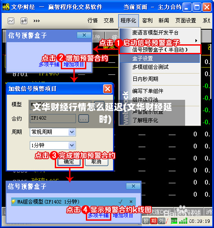Screen dimensions: 214x228
Task: Click the lightning icon beside MA组合模型
Action: [13, 202]
